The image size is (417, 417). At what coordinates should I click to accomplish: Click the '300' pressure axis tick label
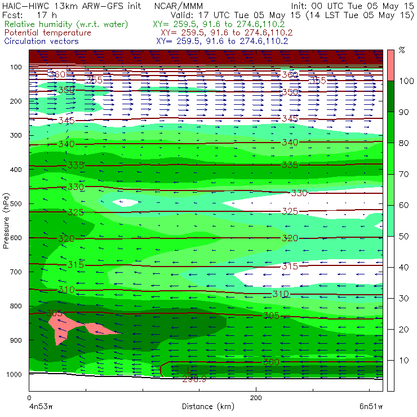point(16,135)
